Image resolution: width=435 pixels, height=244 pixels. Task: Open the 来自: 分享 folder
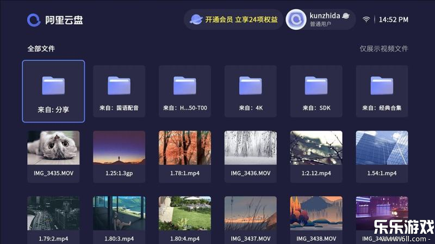[53, 91]
